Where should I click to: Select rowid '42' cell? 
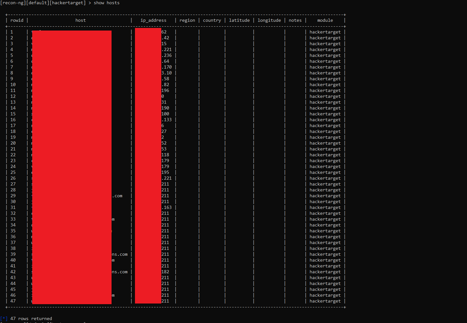click(13, 272)
